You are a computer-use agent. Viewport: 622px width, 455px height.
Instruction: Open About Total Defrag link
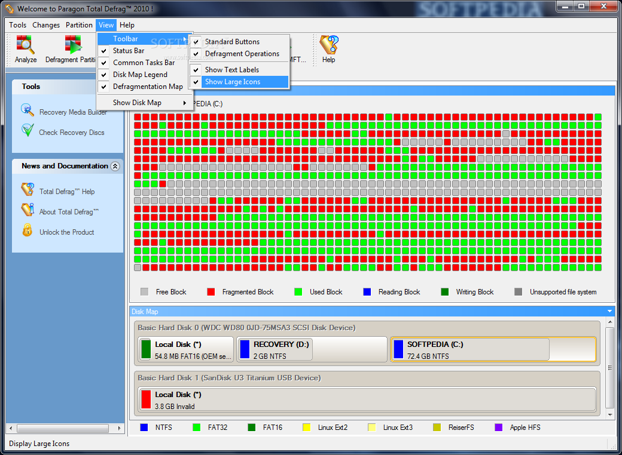(x=69, y=212)
